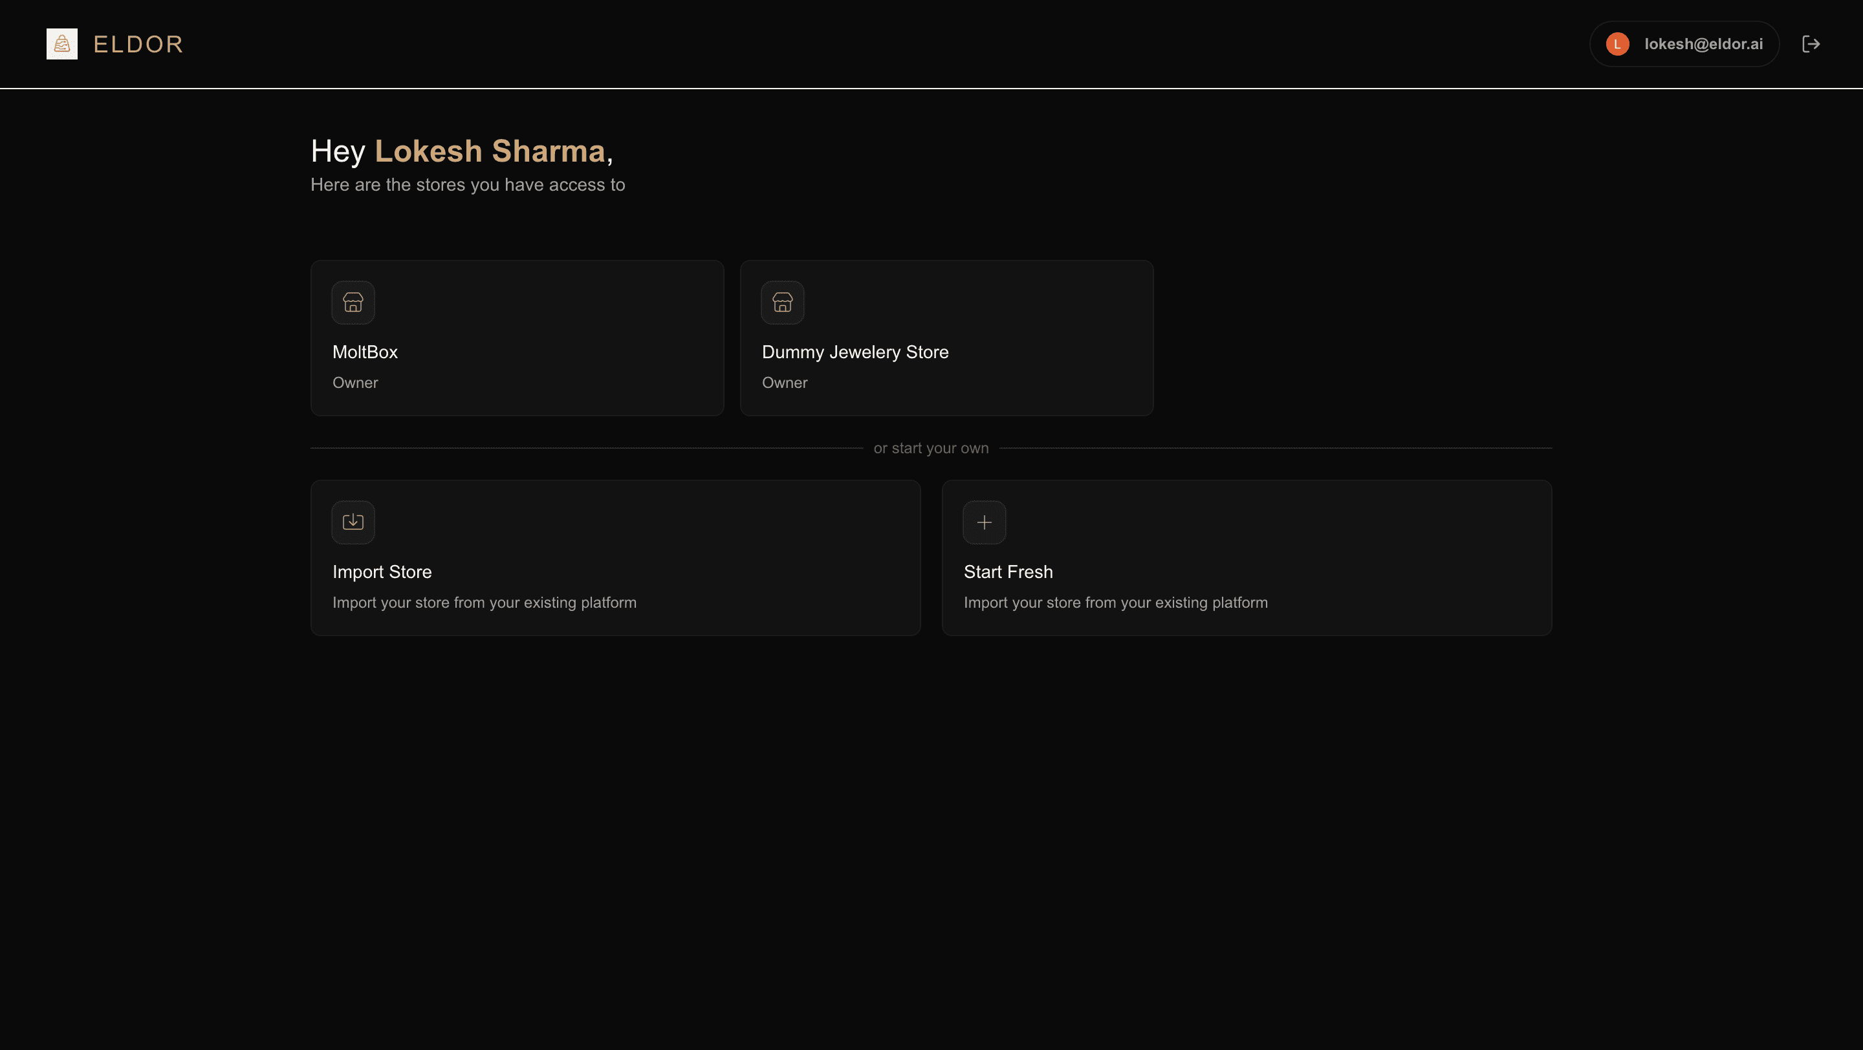This screenshot has width=1863, height=1050.
Task: Click the Start Fresh plus icon
Action: 983,522
